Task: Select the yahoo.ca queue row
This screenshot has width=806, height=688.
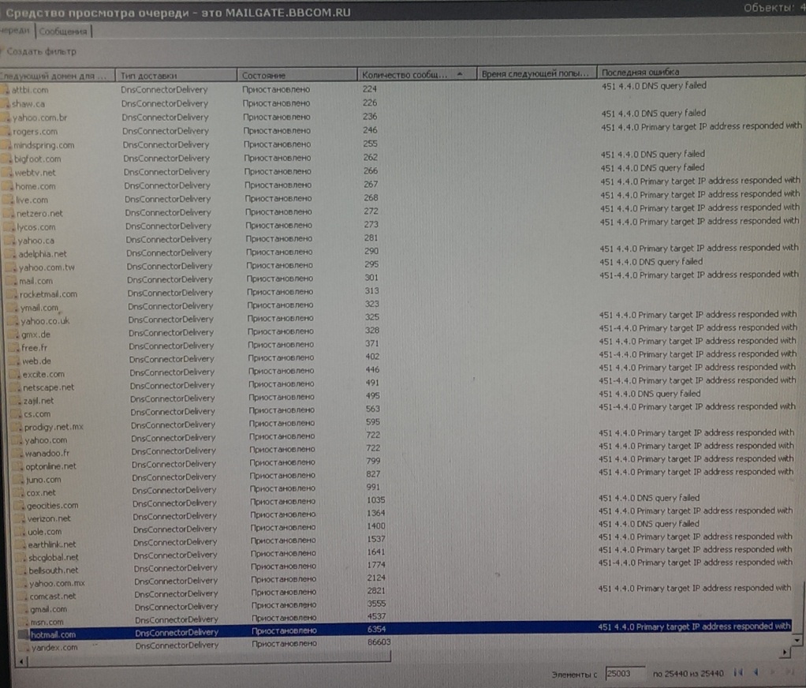Action: (x=401, y=238)
